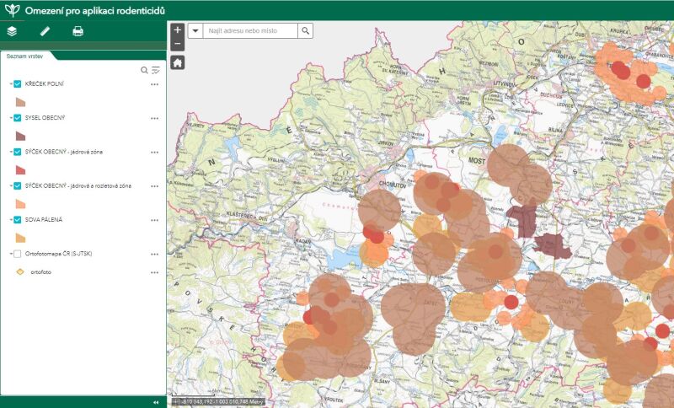Viewport: 674px width, 408px height.
Task: Click the SYSEL OBECNÝ legend color swatch
Action: (x=21, y=135)
